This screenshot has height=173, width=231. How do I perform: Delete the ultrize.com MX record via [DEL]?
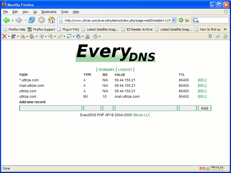(202, 97)
